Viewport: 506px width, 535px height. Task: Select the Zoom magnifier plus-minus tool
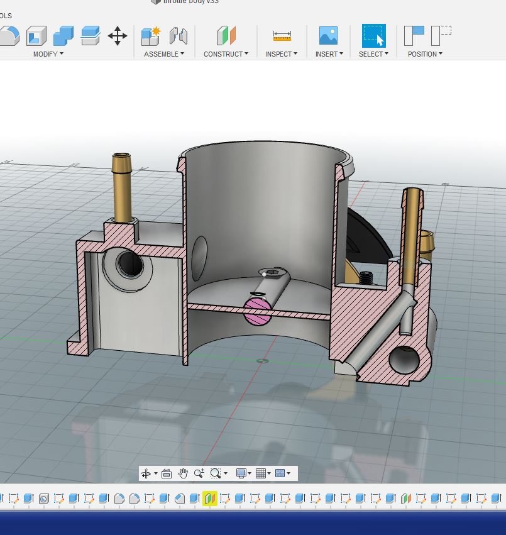(x=199, y=473)
